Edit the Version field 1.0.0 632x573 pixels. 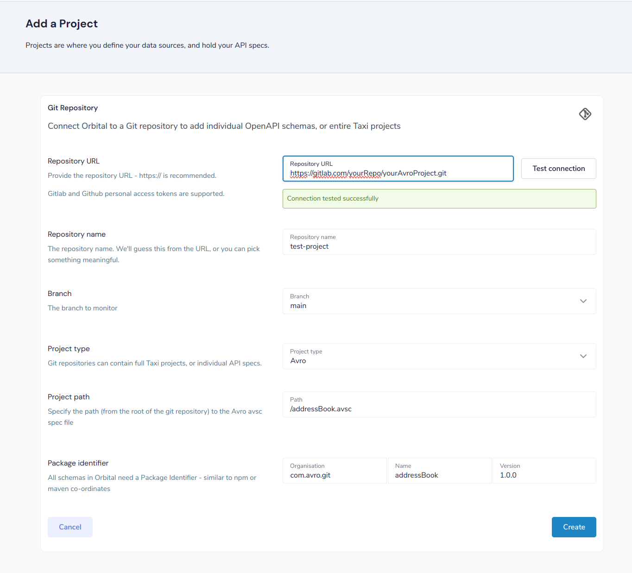point(544,471)
